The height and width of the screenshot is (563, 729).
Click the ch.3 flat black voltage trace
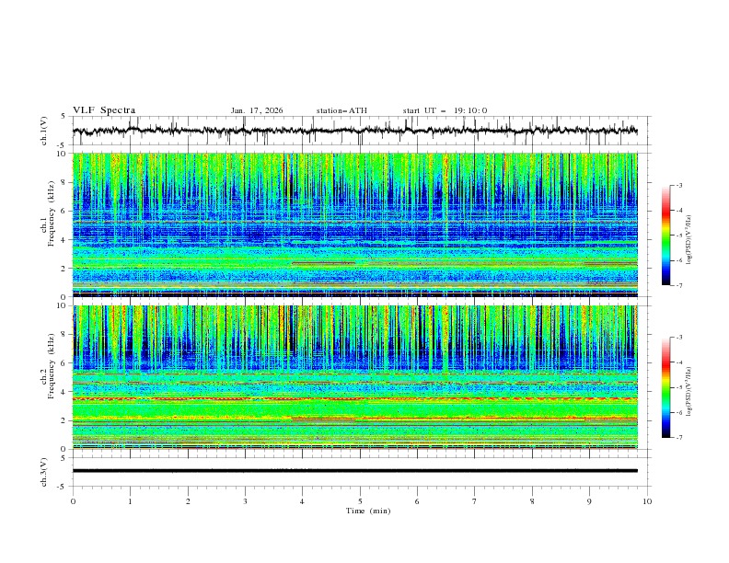[x=355, y=471]
